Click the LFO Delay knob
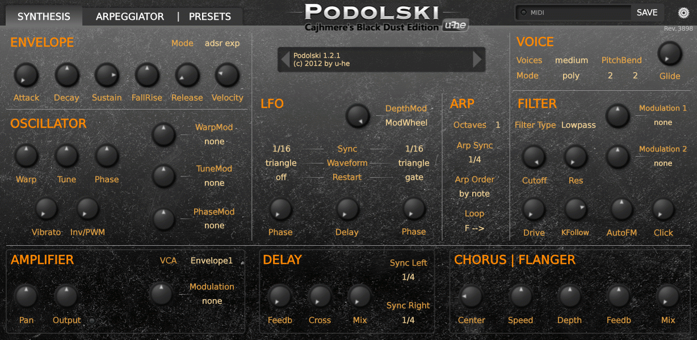Viewport: 697px width, 340px height. (347, 209)
